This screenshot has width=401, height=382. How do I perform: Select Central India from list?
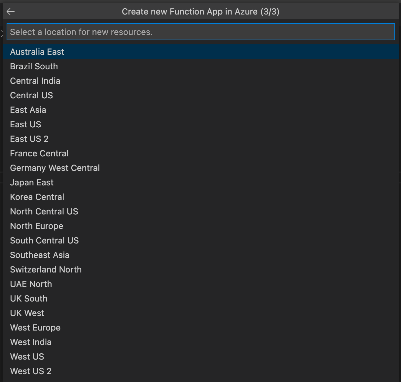35,81
